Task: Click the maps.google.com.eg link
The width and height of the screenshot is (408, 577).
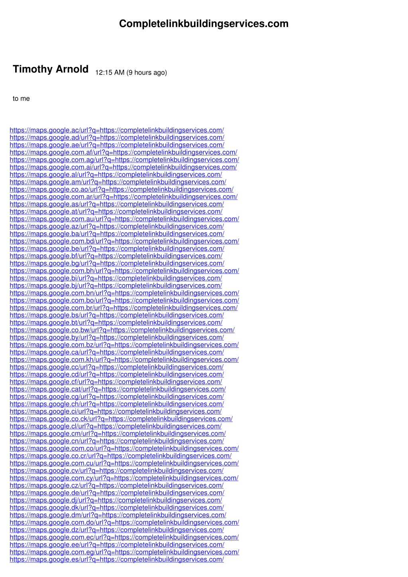Action: (124, 552)
